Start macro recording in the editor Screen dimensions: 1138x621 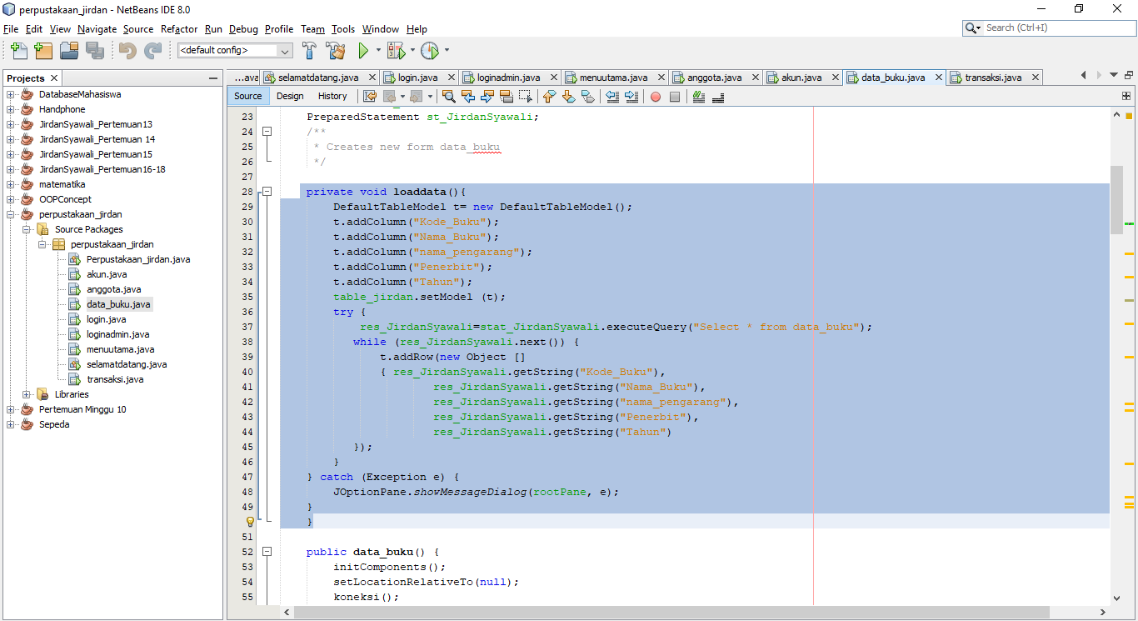tap(655, 97)
